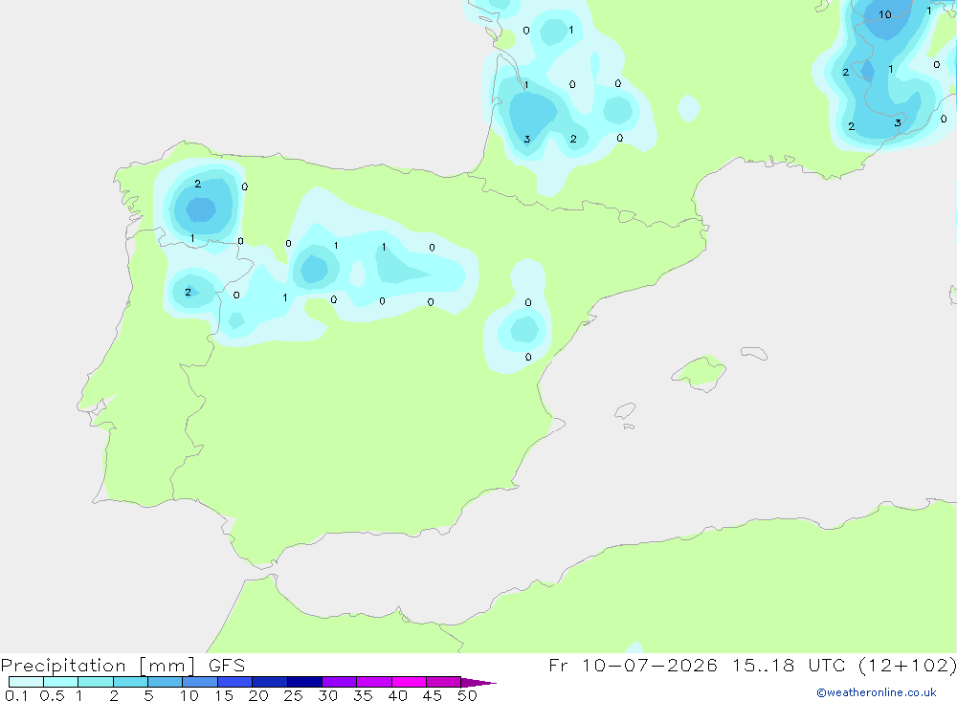Choose the 20–25 mm legend color swatch

[270, 682]
